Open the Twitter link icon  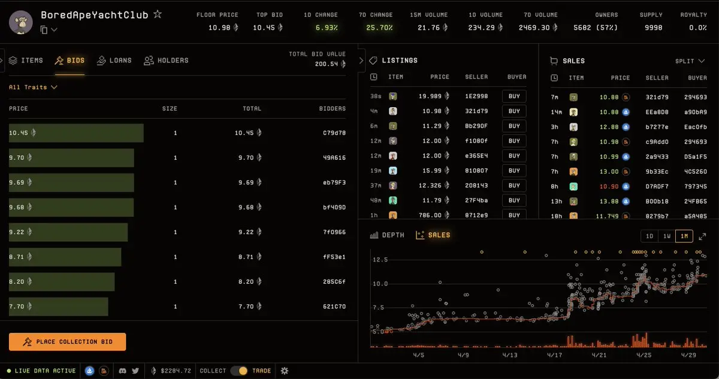135,371
